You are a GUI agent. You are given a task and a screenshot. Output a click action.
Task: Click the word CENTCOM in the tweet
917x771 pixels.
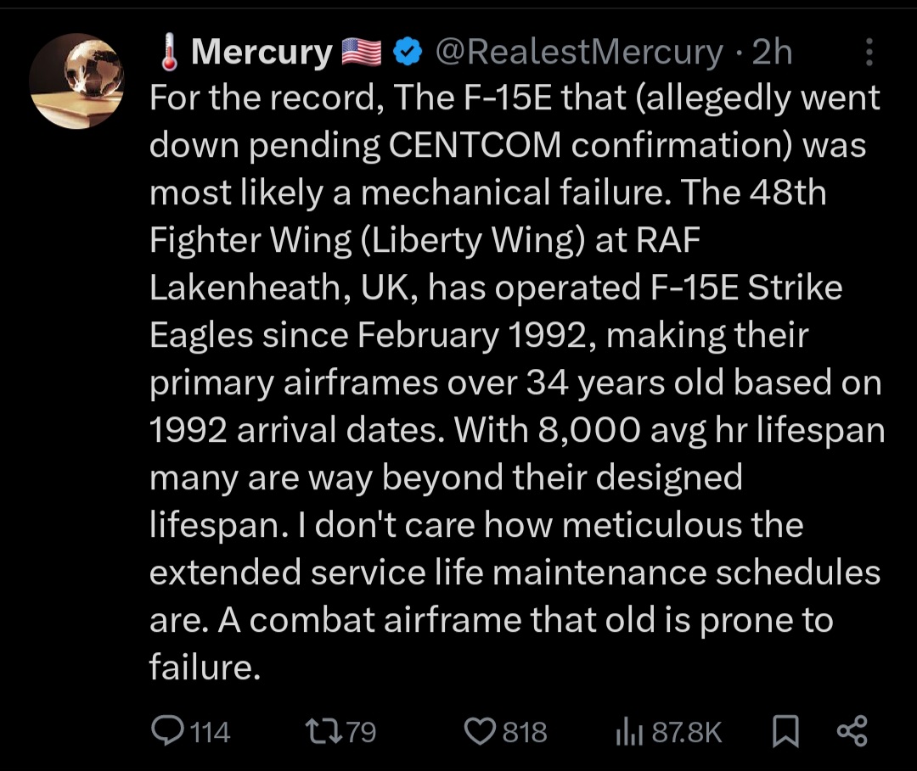point(475,145)
